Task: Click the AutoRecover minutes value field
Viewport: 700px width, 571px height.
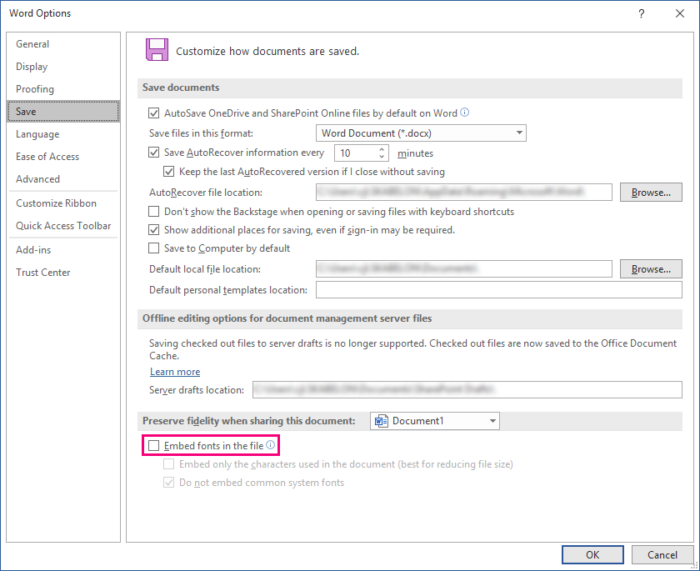Action: click(356, 153)
